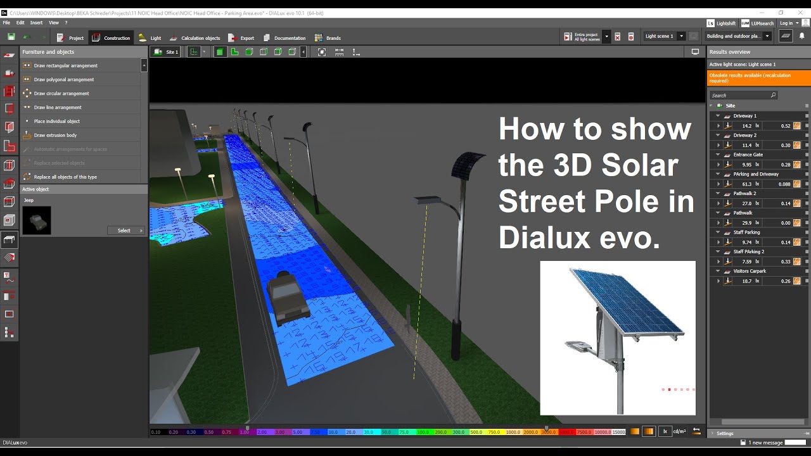The width and height of the screenshot is (811, 456).
Task: Click the set coordinate origin icon
Action: click(x=356, y=52)
